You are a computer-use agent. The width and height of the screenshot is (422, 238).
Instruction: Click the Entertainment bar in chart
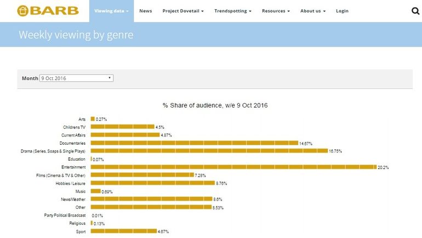(232, 167)
